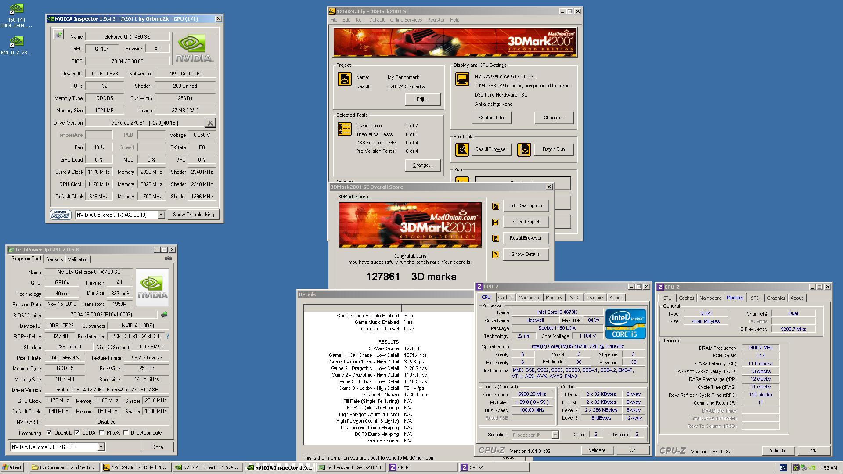Click Edit... button in Project section

(x=422, y=100)
